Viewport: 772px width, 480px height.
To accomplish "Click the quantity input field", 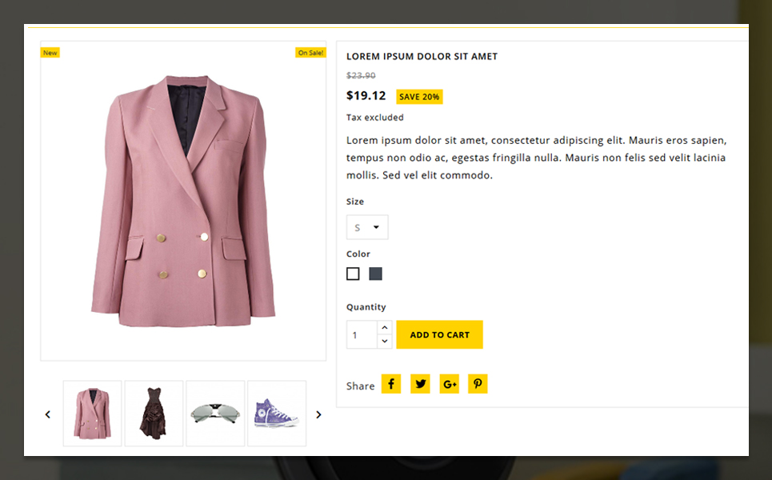I will [x=361, y=334].
